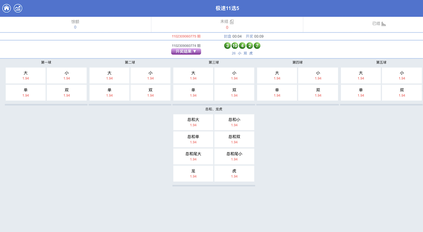The width and height of the screenshot is (423, 232).
Task: Click the 总和双 bet cell
Action: click(234, 139)
